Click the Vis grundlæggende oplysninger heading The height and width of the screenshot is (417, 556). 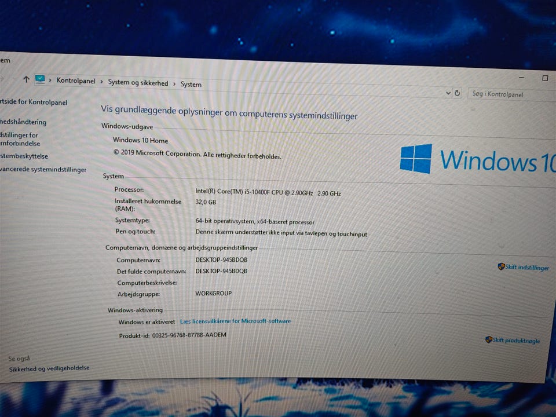[x=229, y=112]
